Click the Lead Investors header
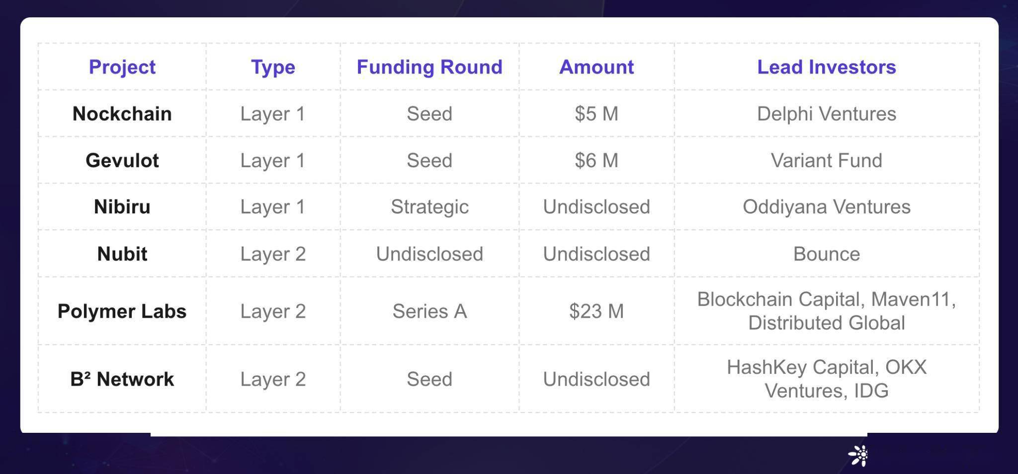This screenshot has height=474, width=1018. [827, 67]
